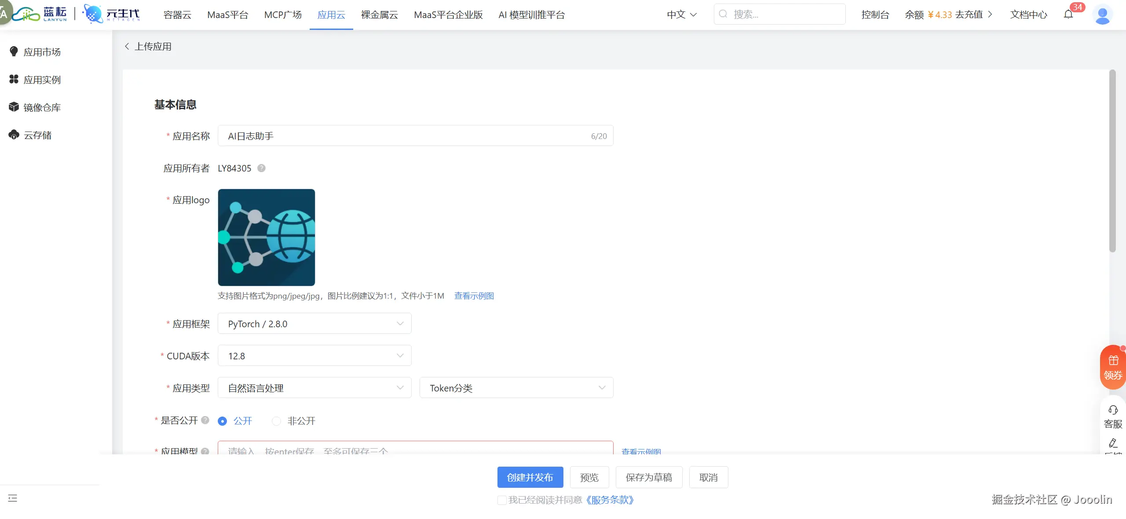Open 文档中心 documentation link
The height and width of the screenshot is (519, 1126).
(1028, 15)
